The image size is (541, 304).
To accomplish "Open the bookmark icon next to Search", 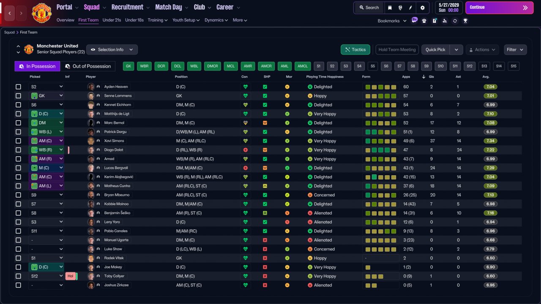I will pyautogui.click(x=390, y=8).
